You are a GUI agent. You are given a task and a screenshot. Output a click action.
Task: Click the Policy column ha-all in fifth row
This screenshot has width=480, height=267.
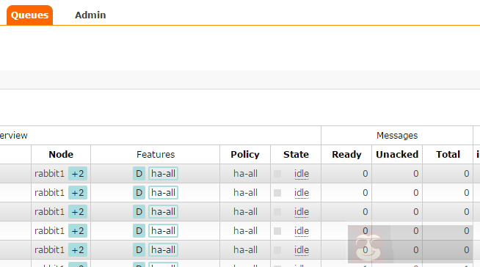[245, 250]
